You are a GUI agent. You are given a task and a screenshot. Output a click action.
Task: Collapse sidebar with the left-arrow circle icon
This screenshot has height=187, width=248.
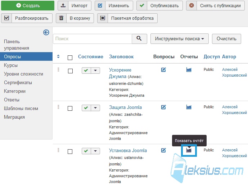tap(46, 32)
